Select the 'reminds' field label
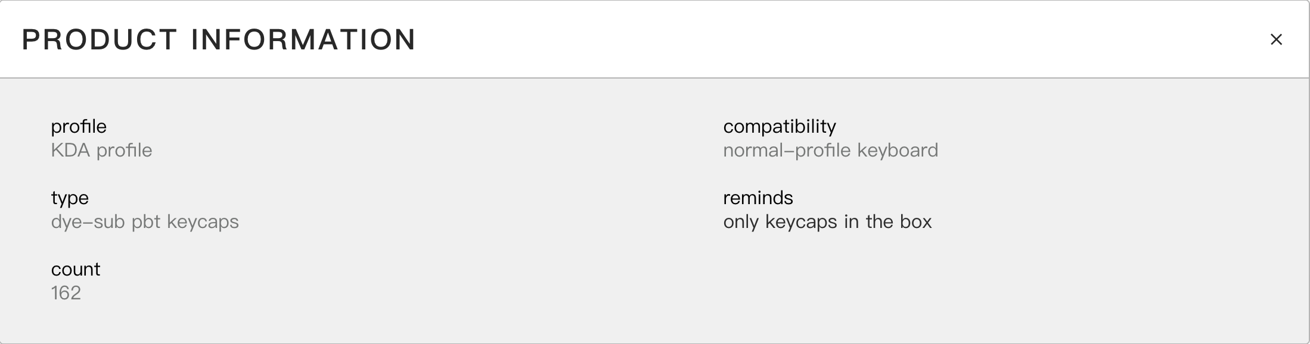Viewport: 1310px width, 344px height. [758, 198]
